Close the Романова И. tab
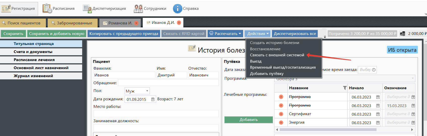The width and height of the screenshot is (427, 136). pos(136,23)
